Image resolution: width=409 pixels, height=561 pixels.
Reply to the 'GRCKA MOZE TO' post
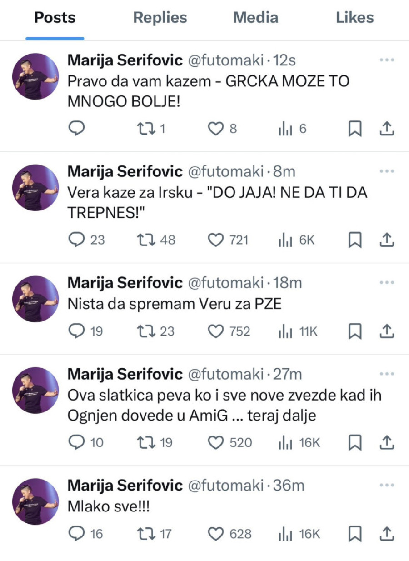tap(76, 129)
